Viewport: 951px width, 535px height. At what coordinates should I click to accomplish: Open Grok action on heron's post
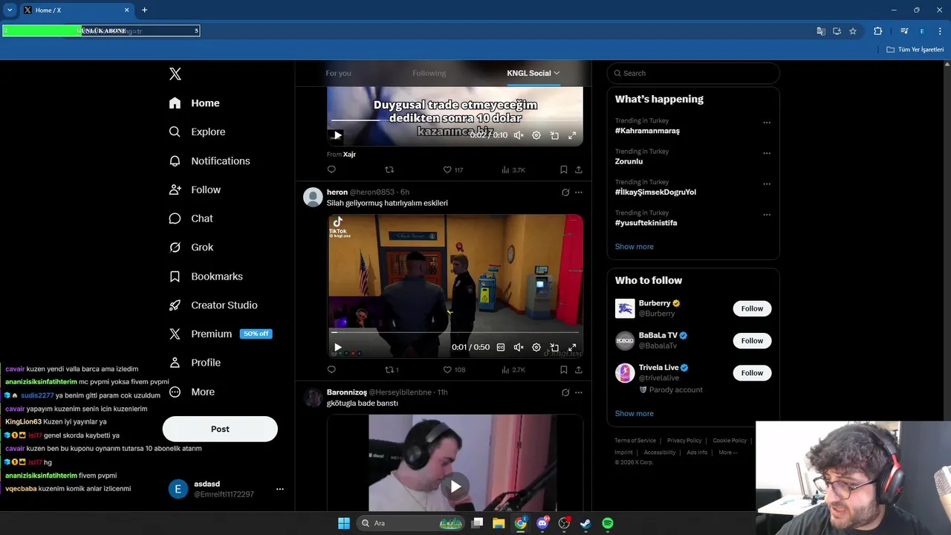coord(565,192)
